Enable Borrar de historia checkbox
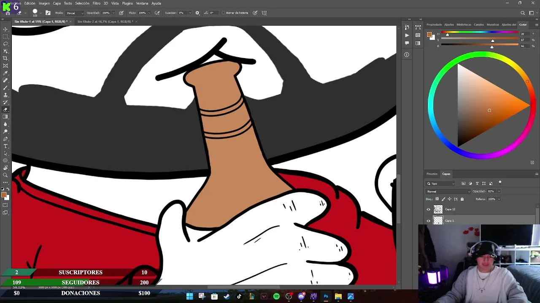The image size is (540, 303). click(224, 13)
